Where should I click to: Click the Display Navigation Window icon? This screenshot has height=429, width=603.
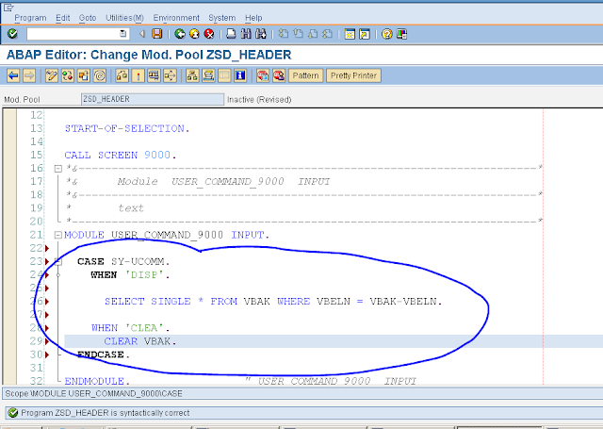tap(208, 75)
